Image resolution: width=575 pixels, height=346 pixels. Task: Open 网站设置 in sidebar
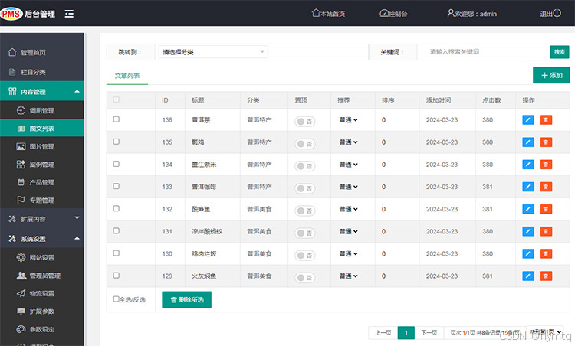[42, 257]
